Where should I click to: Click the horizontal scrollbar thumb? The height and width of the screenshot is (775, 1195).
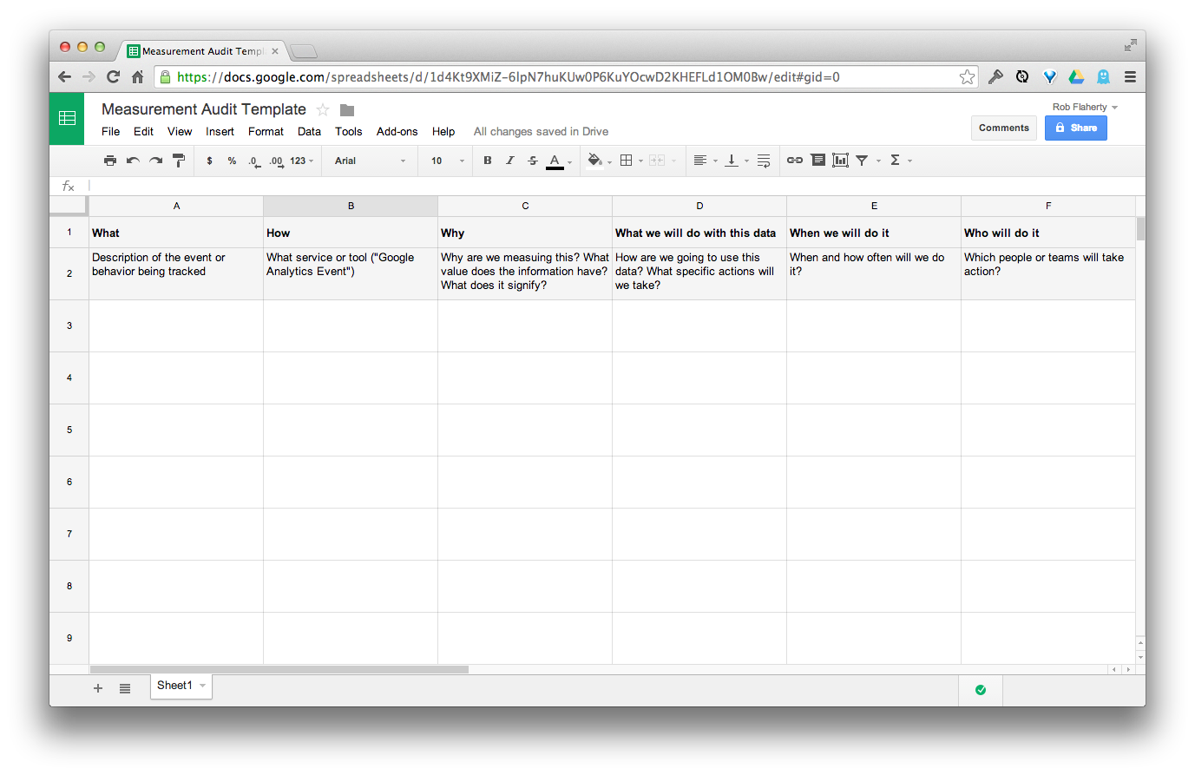(279, 669)
